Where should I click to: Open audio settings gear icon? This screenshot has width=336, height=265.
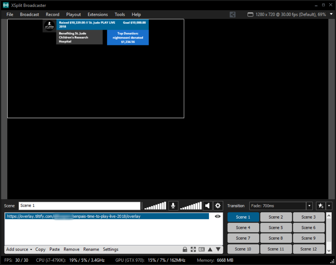pyautogui.click(x=218, y=206)
